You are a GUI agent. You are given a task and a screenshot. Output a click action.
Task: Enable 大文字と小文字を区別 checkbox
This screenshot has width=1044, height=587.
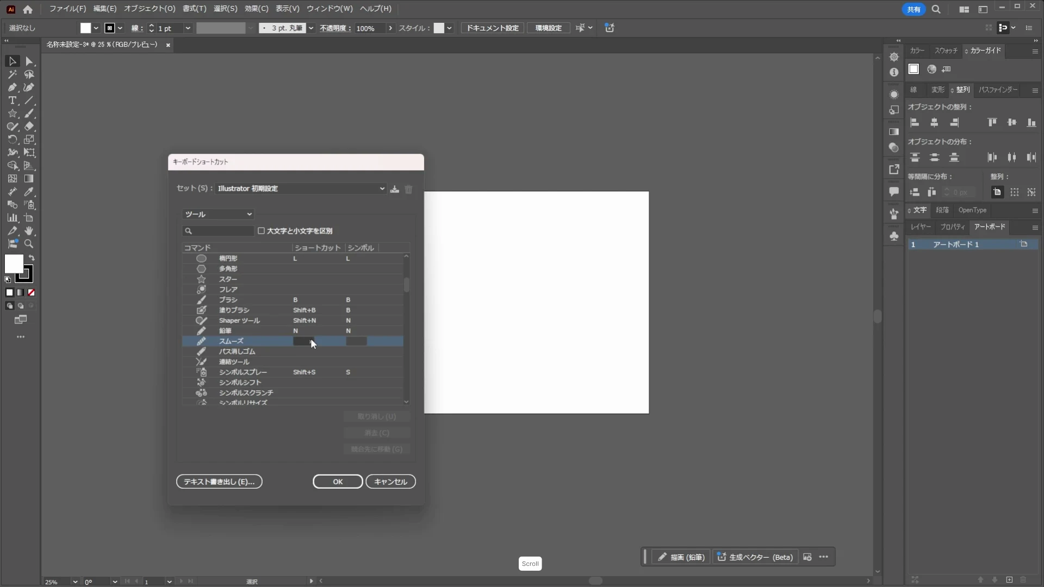point(262,231)
